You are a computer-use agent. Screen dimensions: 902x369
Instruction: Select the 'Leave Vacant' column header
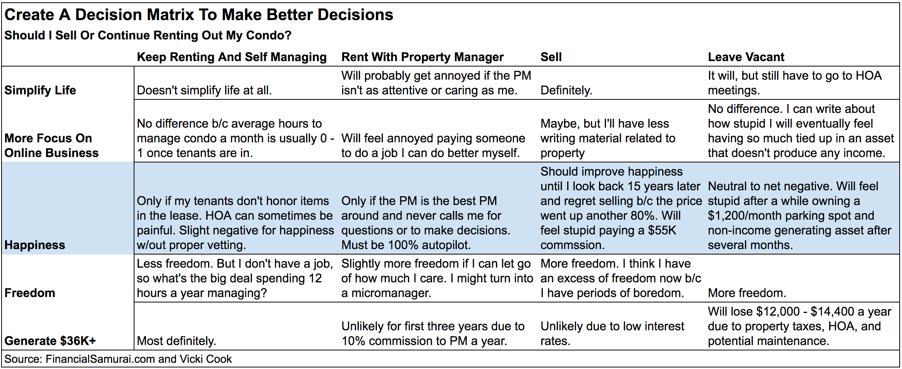[746, 57]
